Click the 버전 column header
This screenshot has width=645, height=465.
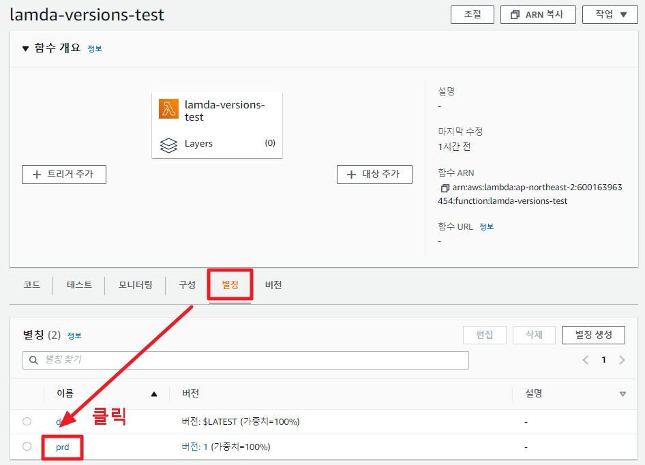pos(190,394)
